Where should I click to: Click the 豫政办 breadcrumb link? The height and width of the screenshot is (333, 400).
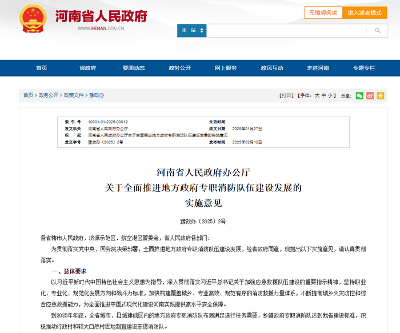tap(97, 95)
